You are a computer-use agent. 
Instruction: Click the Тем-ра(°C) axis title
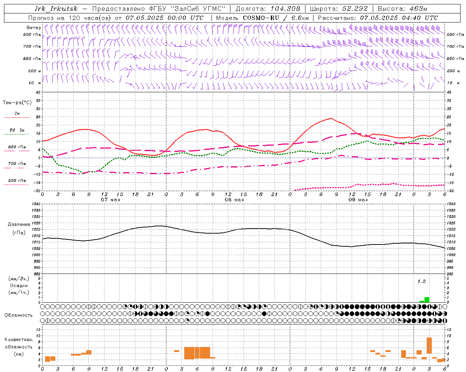17,103
